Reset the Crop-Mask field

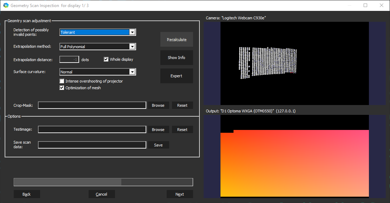click(182, 105)
